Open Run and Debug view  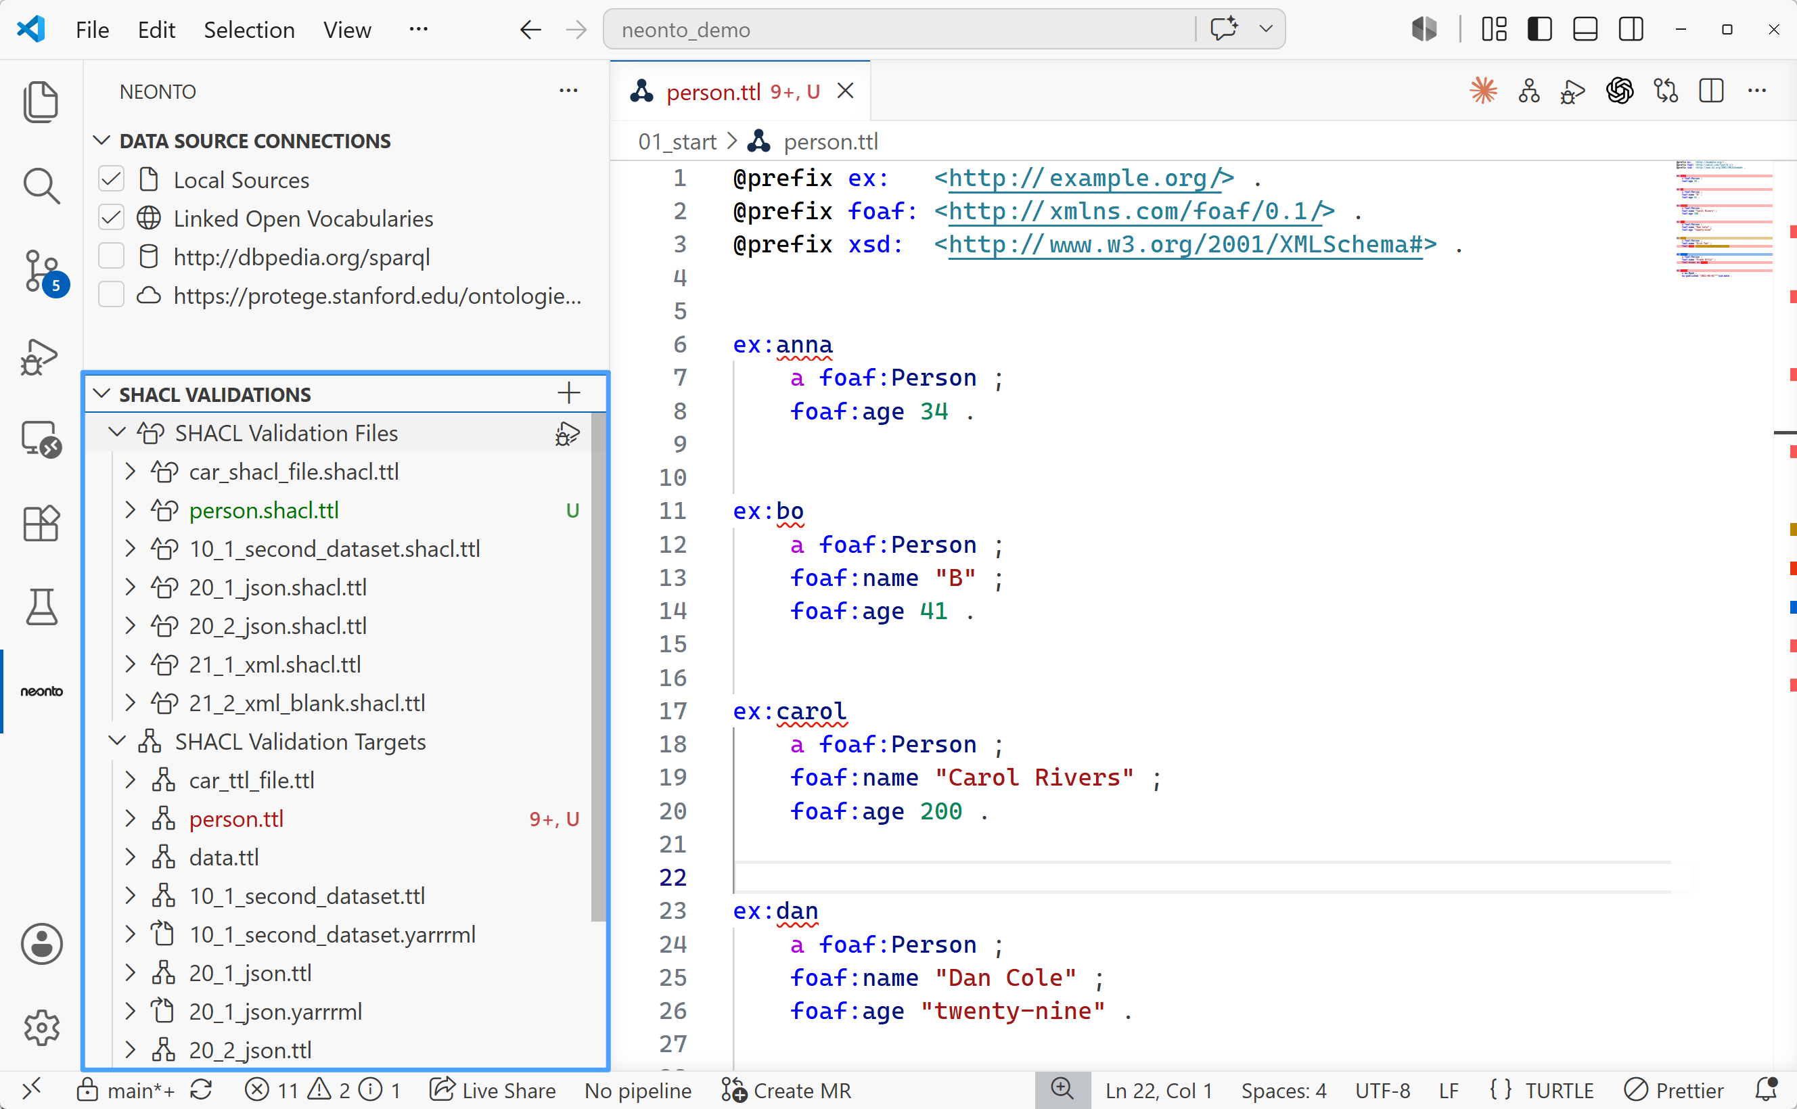[40, 357]
